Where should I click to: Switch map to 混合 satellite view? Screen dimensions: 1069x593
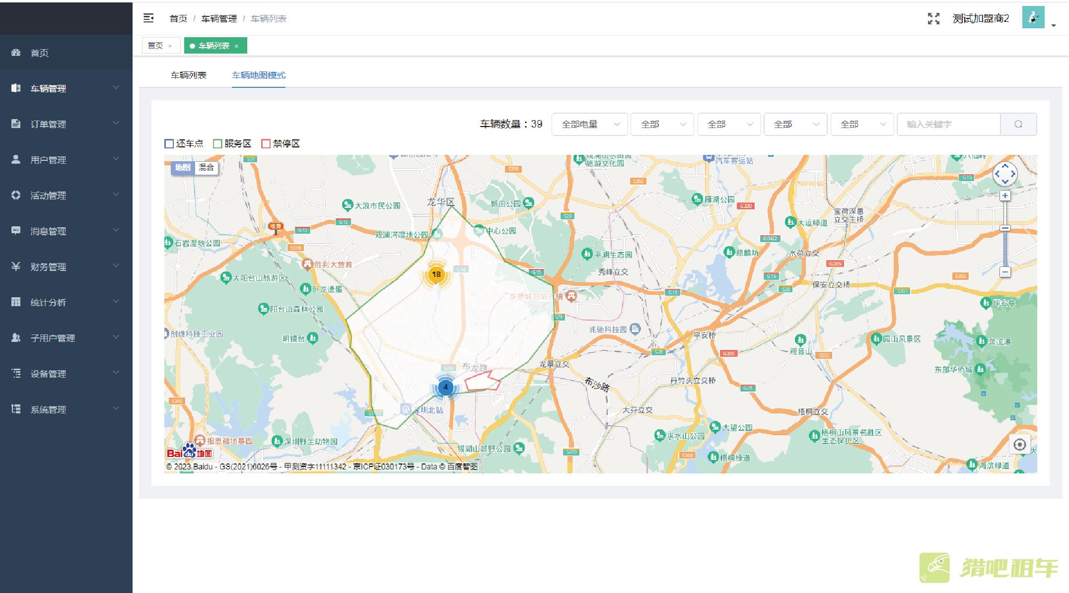(x=206, y=168)
